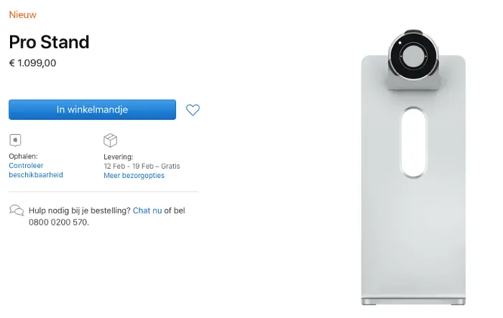Viewport: 503px width, 318px height.
Task: Add Pro Stand to favorites with heart icon
Action: point(193,110)
